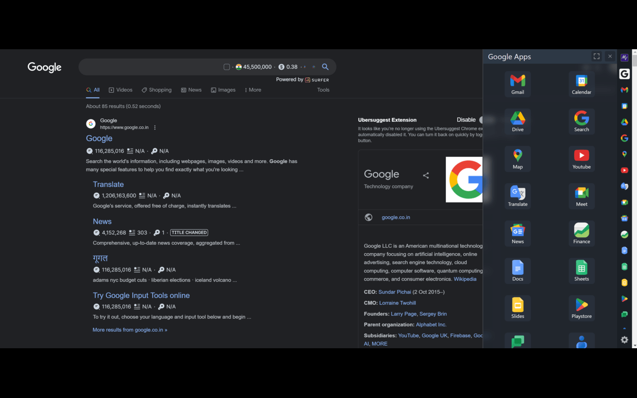Click inside the Google search input field
Image resolution: width=637 pixels, height=398 pixels.
click(x=149, y=66)
